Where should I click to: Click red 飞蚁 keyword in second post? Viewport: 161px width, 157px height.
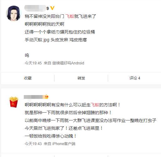[x=95, y=105]
